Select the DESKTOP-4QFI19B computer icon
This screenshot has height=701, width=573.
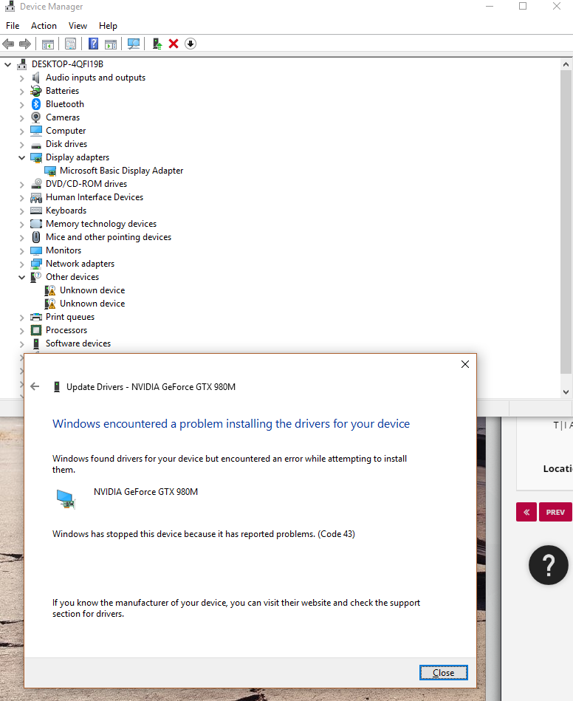22,64
